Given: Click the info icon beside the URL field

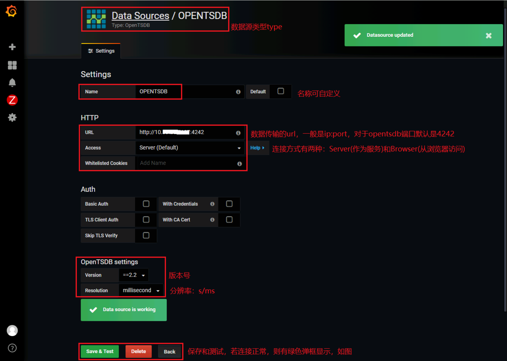Looking at the screenshot, I should 238,132.
